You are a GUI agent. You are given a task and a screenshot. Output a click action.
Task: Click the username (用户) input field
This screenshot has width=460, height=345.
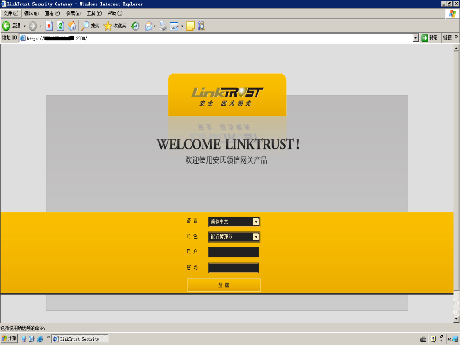point(234,252)
